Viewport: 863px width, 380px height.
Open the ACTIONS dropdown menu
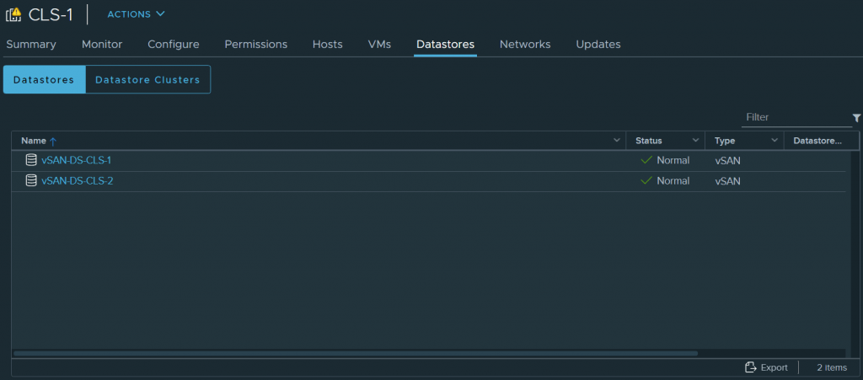pyautogui.click(x=136, y=14)
